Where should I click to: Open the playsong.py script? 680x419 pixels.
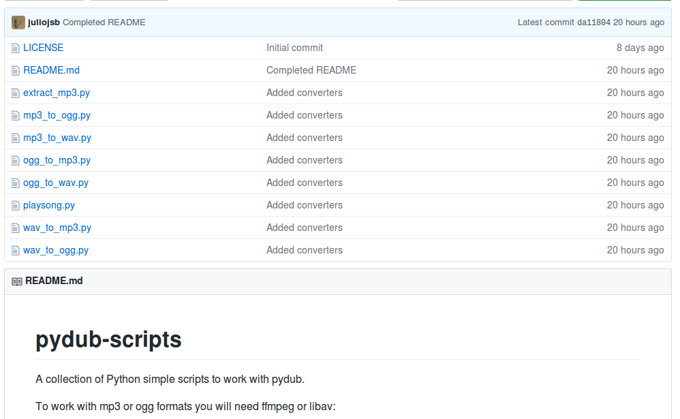point(49,205)
